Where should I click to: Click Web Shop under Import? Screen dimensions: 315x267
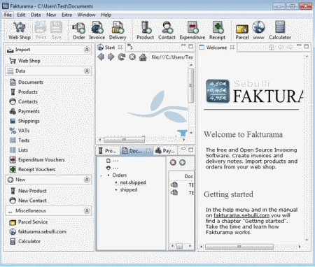25,61
